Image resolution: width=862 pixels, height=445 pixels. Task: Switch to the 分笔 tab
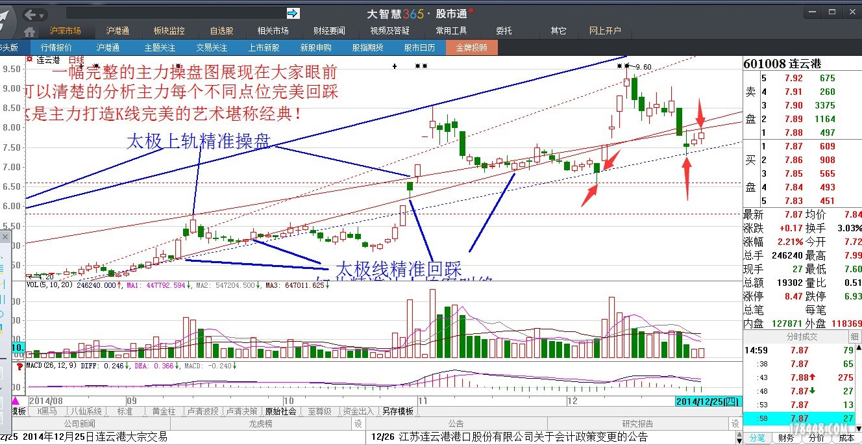757,438
